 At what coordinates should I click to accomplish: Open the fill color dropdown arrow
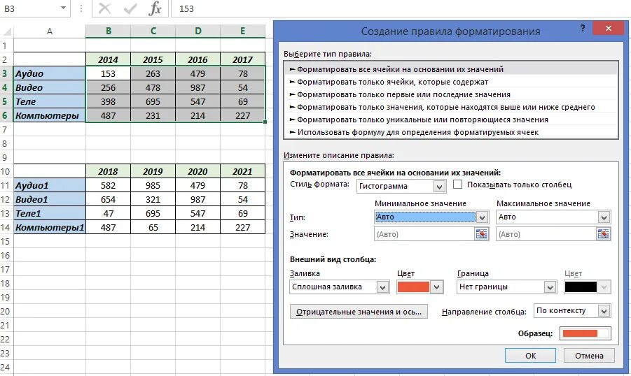point(436,287)
